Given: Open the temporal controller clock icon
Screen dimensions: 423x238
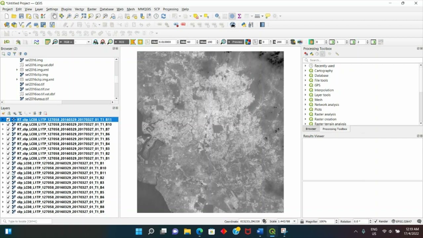Looking at the screenshot, I should coord(156,16).
